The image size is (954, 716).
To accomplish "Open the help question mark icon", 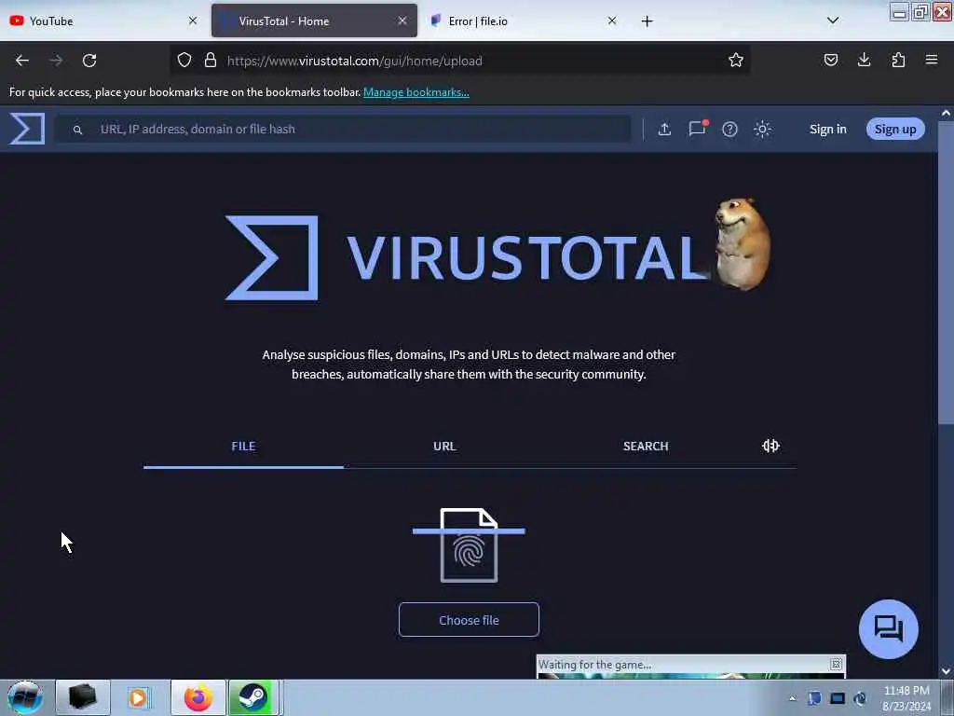I will coord(729,129).
